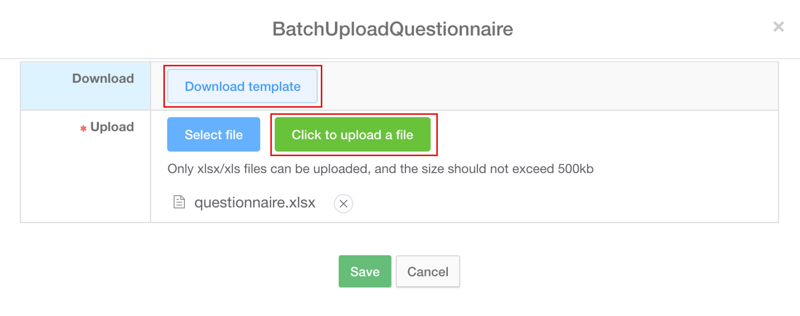Click blank space right of upload button
This screenshot has height=316, width=800.
click(x=590, y=134)
